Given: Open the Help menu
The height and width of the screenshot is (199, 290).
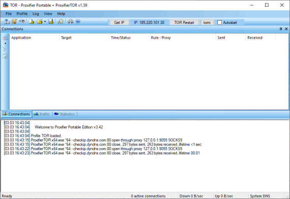Looking at the screenshot, I should tap(61, 14).
